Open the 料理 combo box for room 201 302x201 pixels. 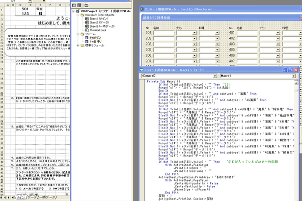[217, 33]
